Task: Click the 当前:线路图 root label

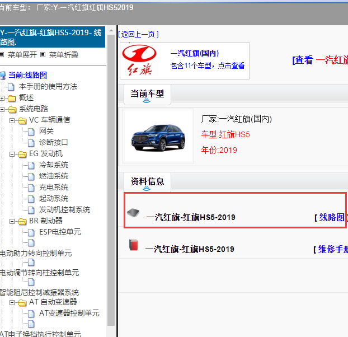Action: tap(28, 75)
